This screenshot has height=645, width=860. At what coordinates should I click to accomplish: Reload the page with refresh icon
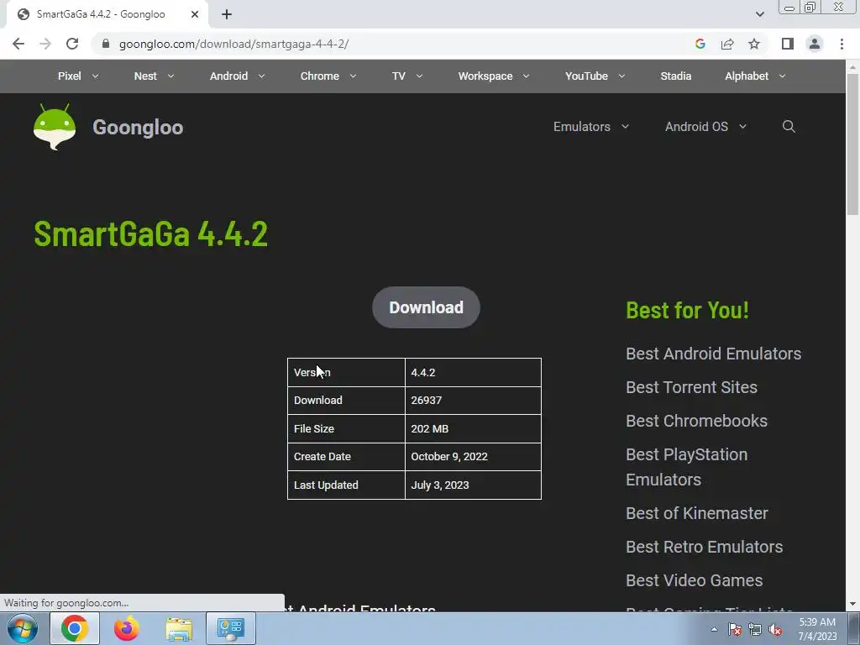coord(72,44)
